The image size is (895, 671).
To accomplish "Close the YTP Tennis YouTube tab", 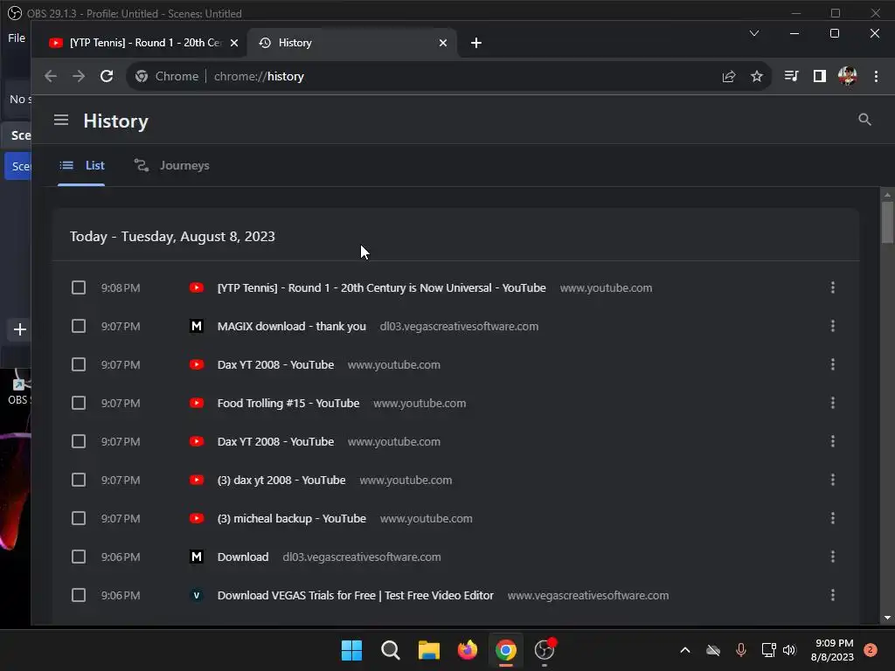I will click(x=234, y=43).
